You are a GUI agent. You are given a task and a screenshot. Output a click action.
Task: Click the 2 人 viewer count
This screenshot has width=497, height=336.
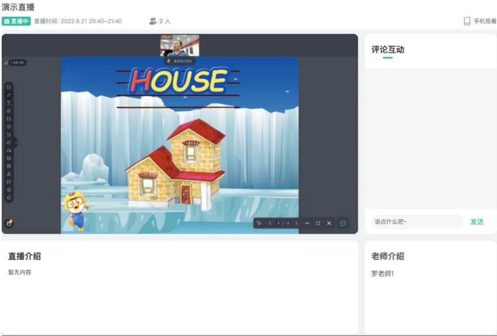coord(160,21)
